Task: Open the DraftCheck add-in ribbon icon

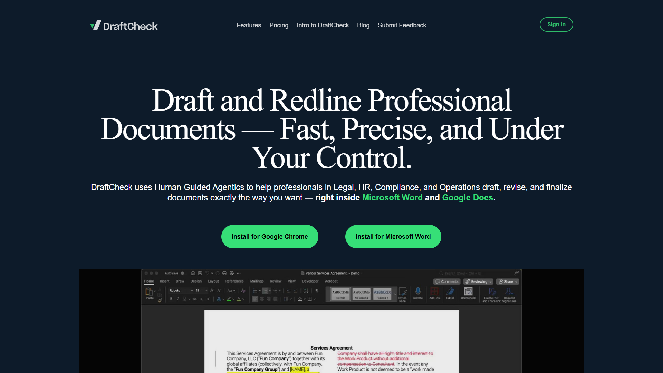Action: 468,291
